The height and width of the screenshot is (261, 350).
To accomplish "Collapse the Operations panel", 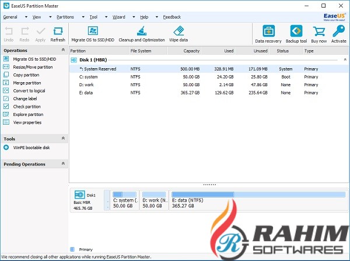I will (64, 51).
